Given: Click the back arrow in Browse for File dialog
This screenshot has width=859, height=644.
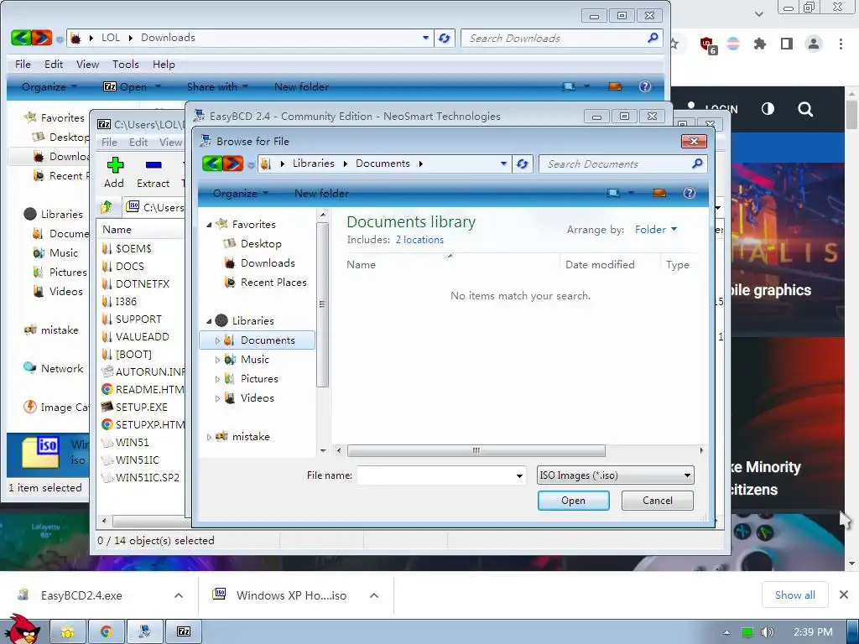Looking at the screenshot, I should pyautogui.click(x=212, y=164).
